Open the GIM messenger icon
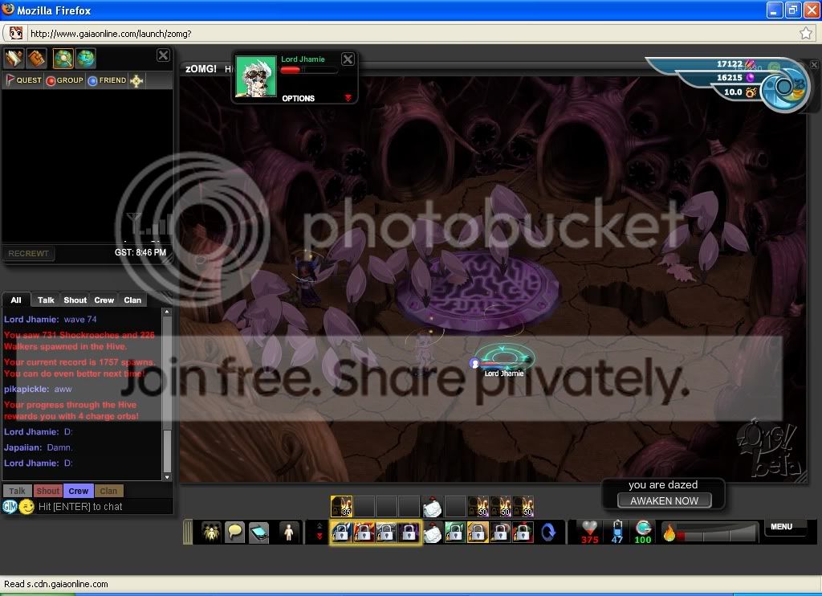Viewport: 822px width, 596px height. (x=10, y=507)
